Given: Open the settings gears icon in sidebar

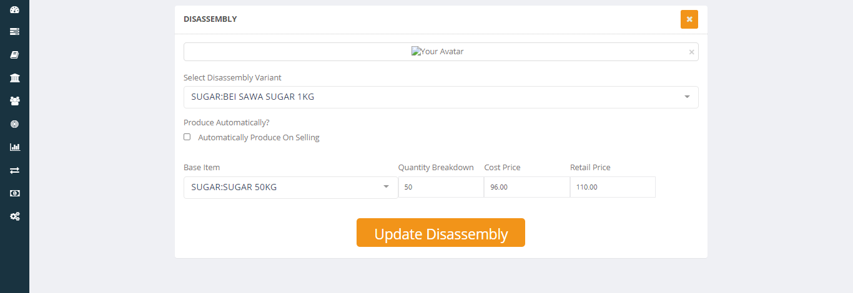Looking at the screenshot, I should click(x=14, y=216).
